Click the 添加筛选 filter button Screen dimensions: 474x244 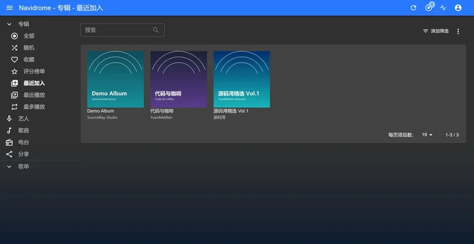click(x=435, y=31)
